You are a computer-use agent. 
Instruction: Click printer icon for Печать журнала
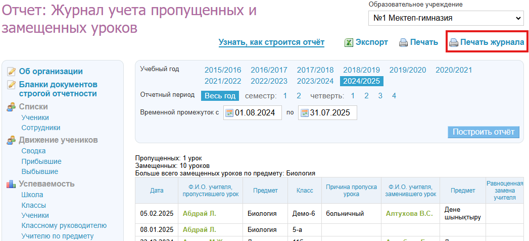(454, 43)
